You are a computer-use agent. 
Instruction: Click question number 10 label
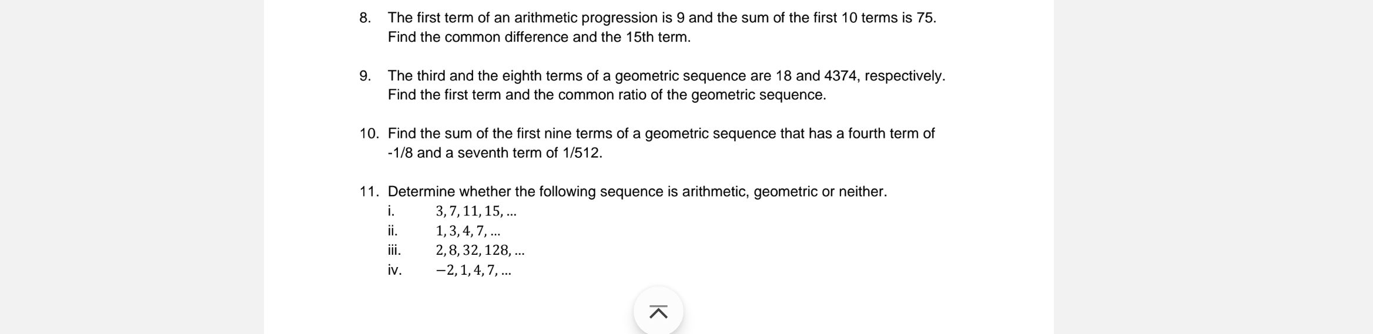pos(369,134)
